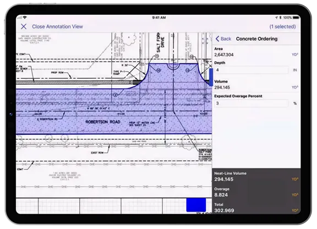The height and width of the screenshot is (229, 317).
Task: Click the location arrow status icon
Action: [277, 18]
